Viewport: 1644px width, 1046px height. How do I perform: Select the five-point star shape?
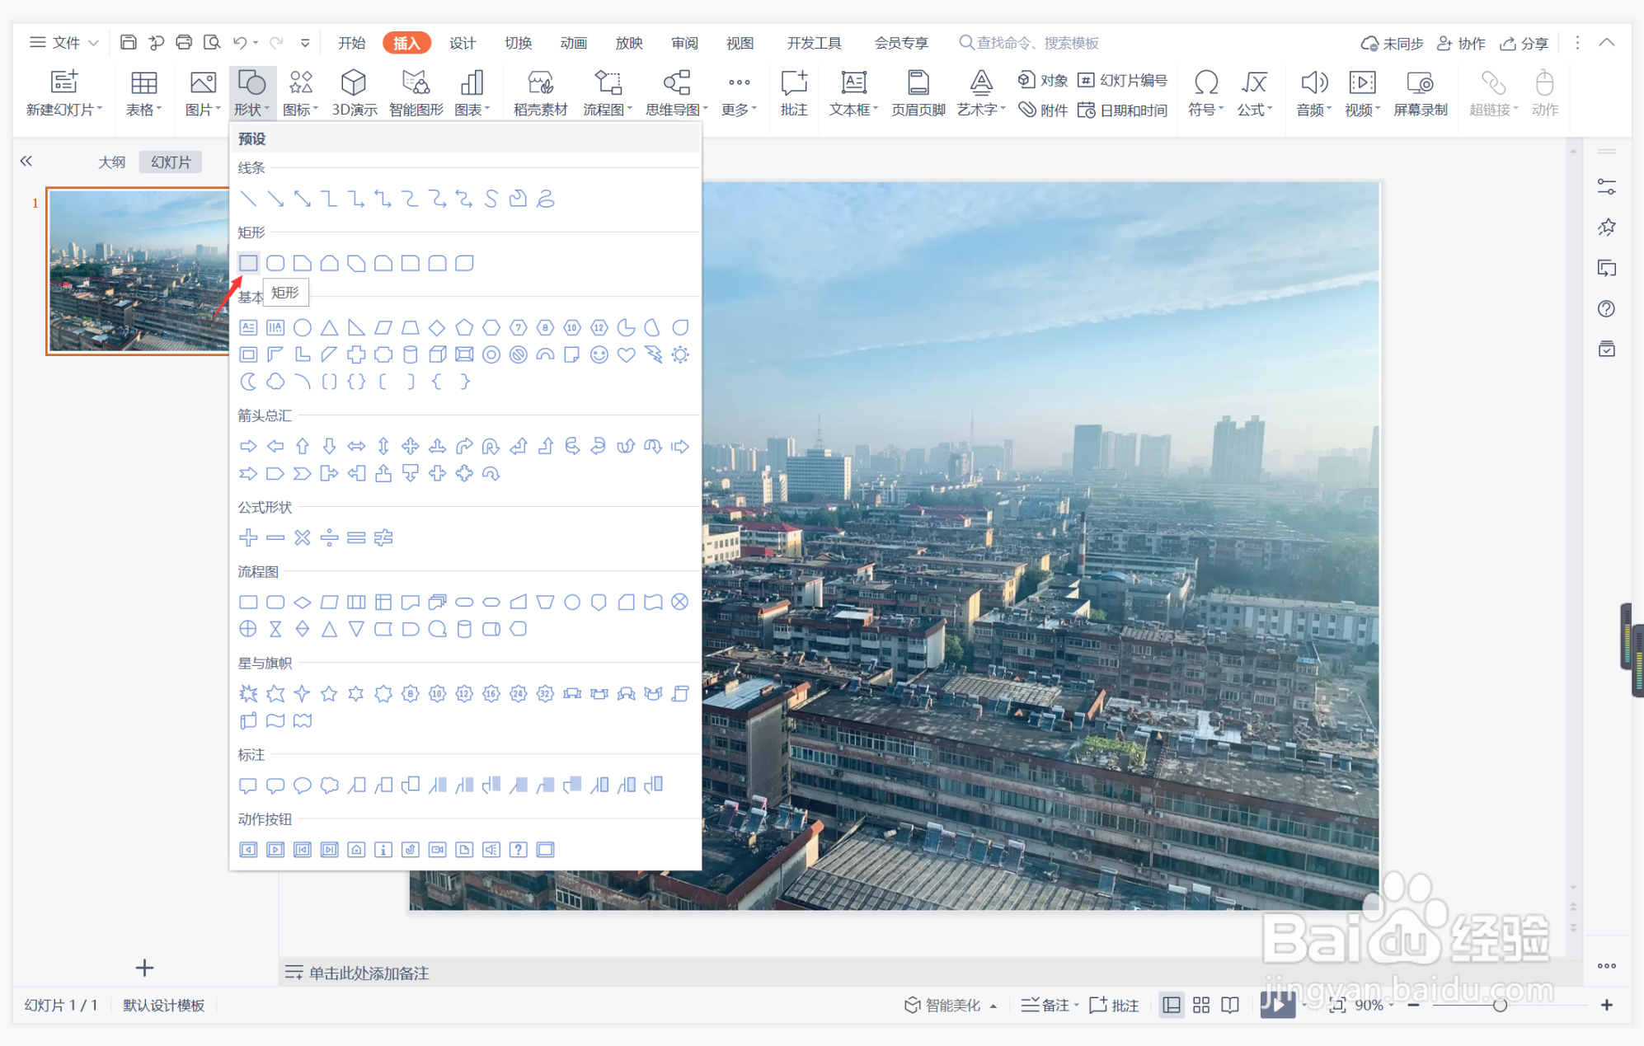(x=329, y=693)
